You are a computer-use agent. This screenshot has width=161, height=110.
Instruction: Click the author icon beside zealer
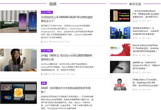42,42
